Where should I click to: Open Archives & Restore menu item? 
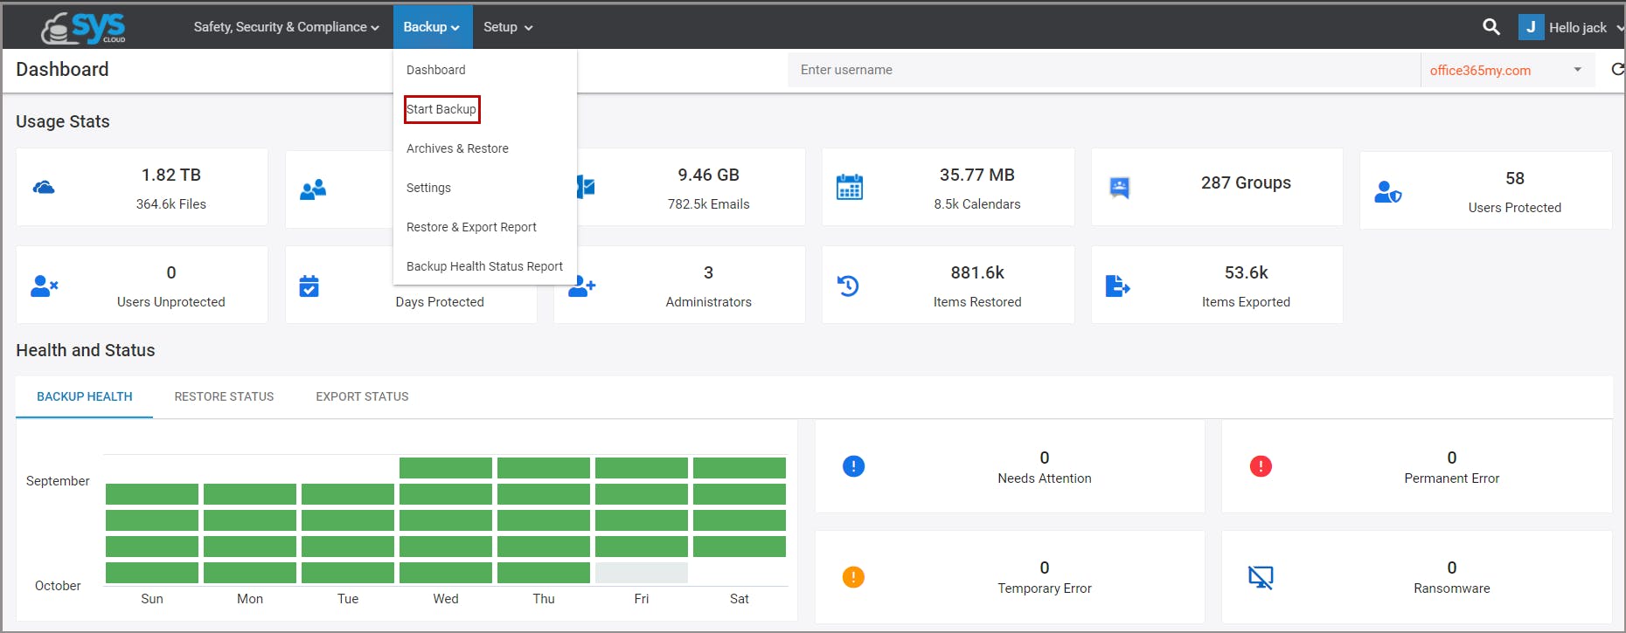[x=457, y=148]
